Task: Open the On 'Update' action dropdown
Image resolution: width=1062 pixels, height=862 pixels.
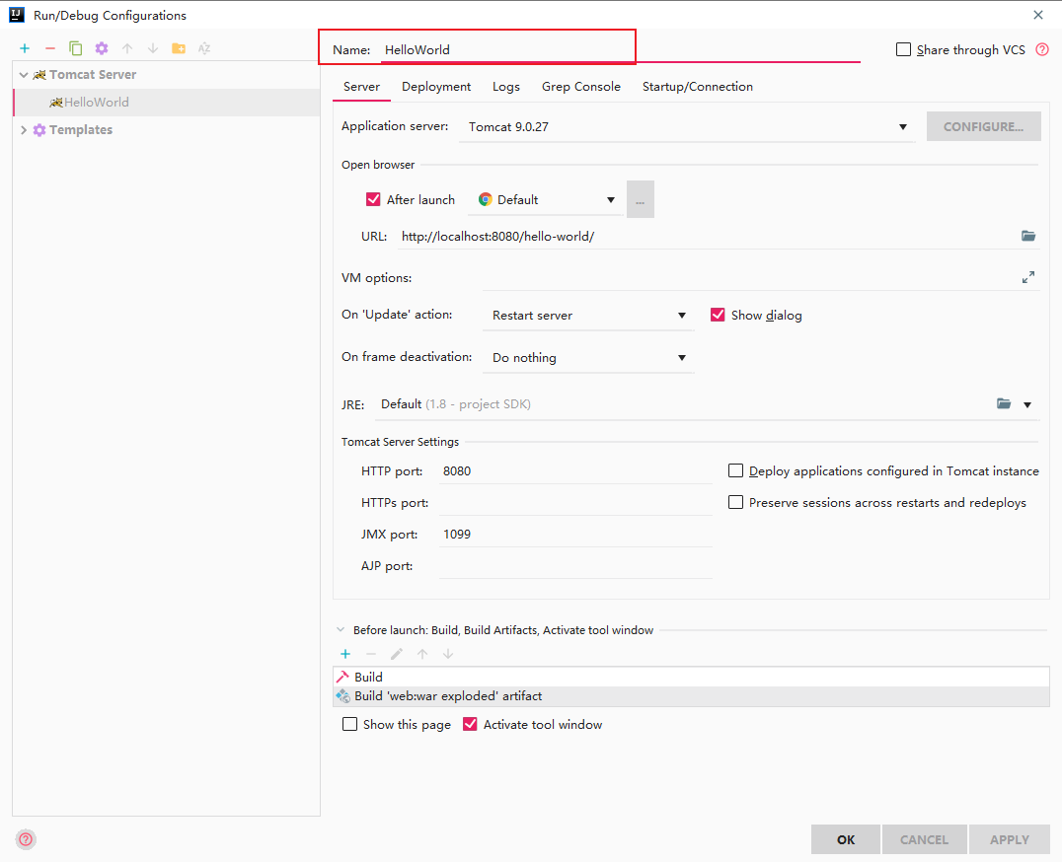Action: (588, 316)
